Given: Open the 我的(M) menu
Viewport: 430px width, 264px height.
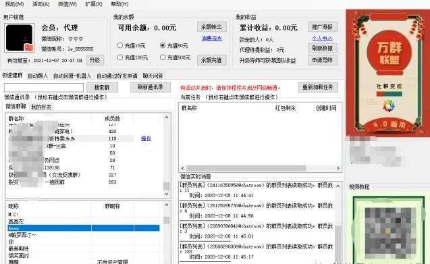Looking at the screenshot, I should 14,4.
